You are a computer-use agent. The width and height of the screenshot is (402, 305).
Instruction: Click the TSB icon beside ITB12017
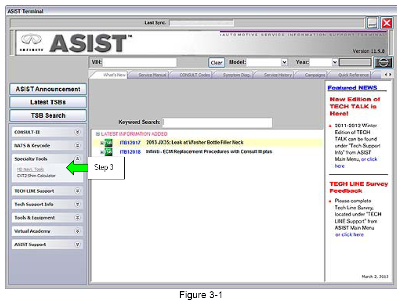(x=108, y=143)
